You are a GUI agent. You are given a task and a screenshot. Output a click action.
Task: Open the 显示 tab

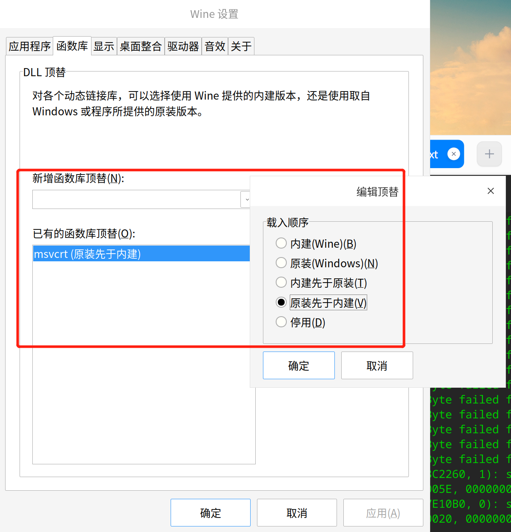coord(104,46)
